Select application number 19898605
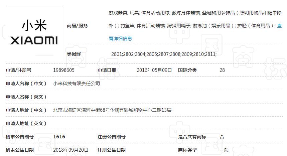This screenshot has width=287, height=156. [64, 70]
